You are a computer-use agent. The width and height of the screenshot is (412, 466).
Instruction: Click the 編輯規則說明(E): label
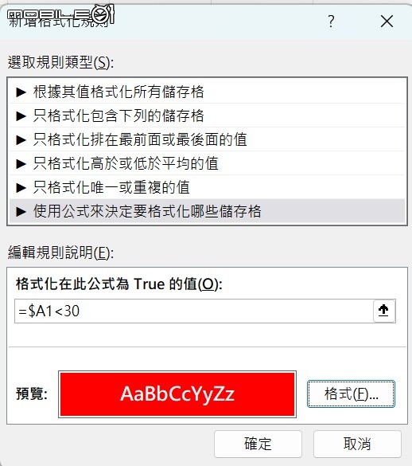coord(60,253)
